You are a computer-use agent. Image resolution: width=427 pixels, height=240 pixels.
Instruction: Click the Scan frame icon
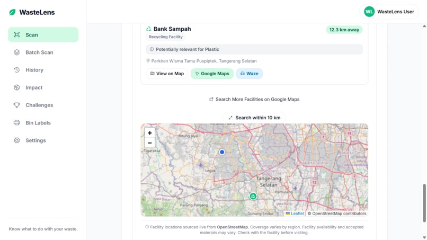click(17, 34)
